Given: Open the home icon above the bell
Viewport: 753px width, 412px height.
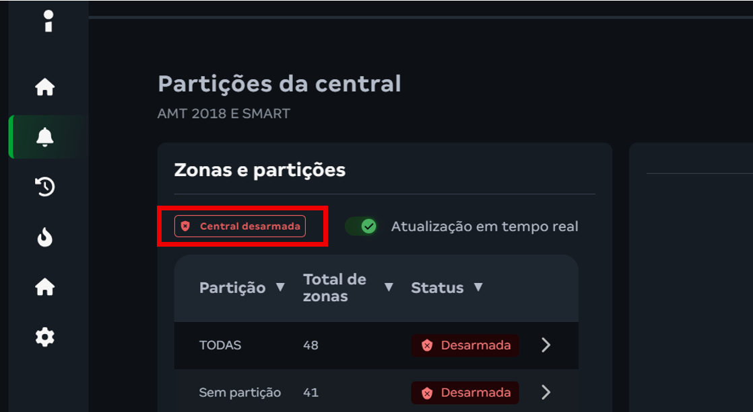Looking at the screenshot, I should click(45, 87).
